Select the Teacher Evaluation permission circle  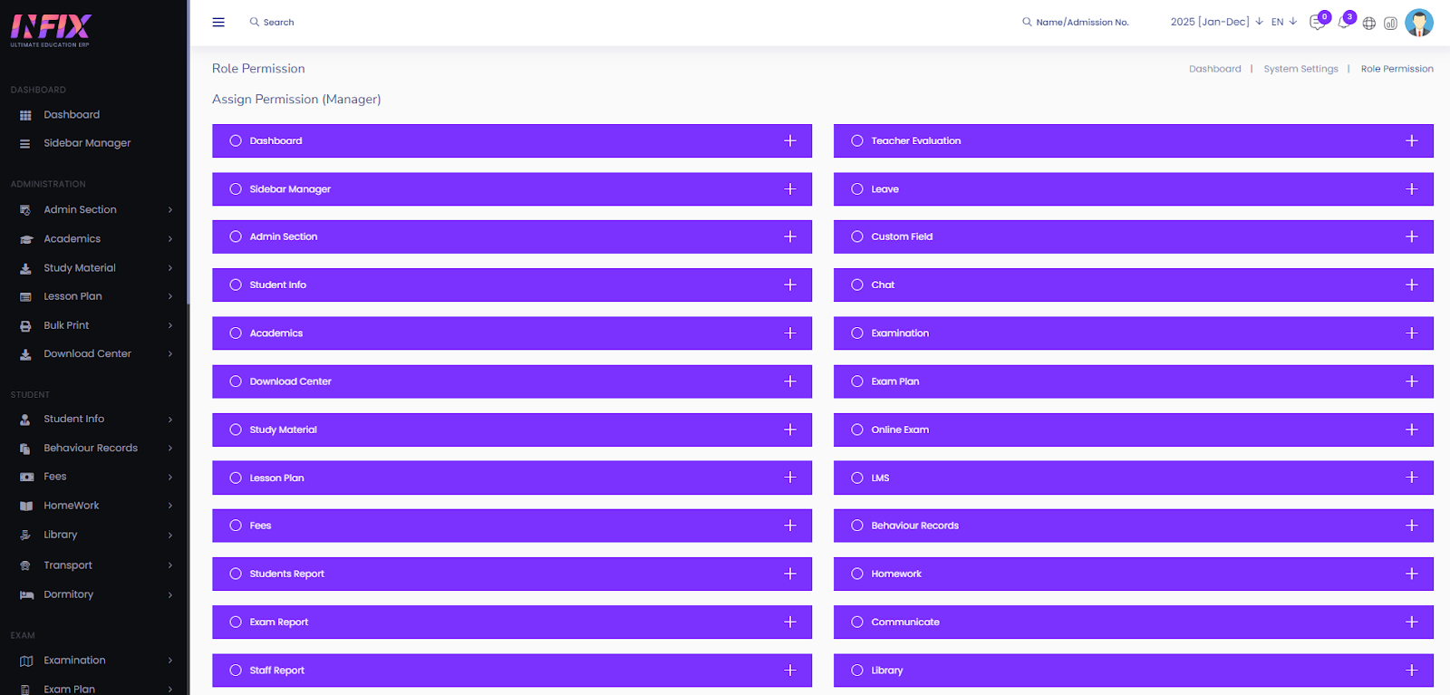pos(857,140)
